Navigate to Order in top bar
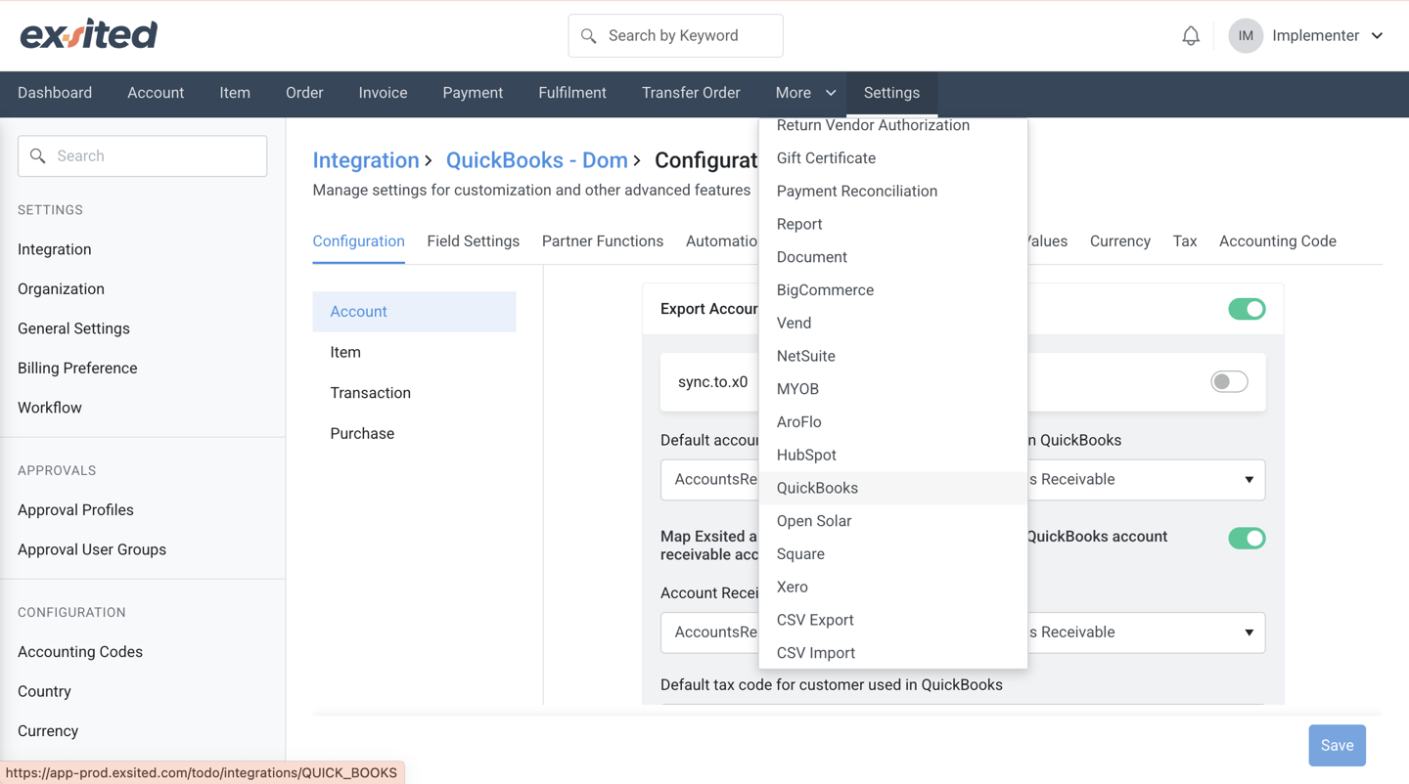Viewport: 1409px width, 784px height. (x=304, y=93)
